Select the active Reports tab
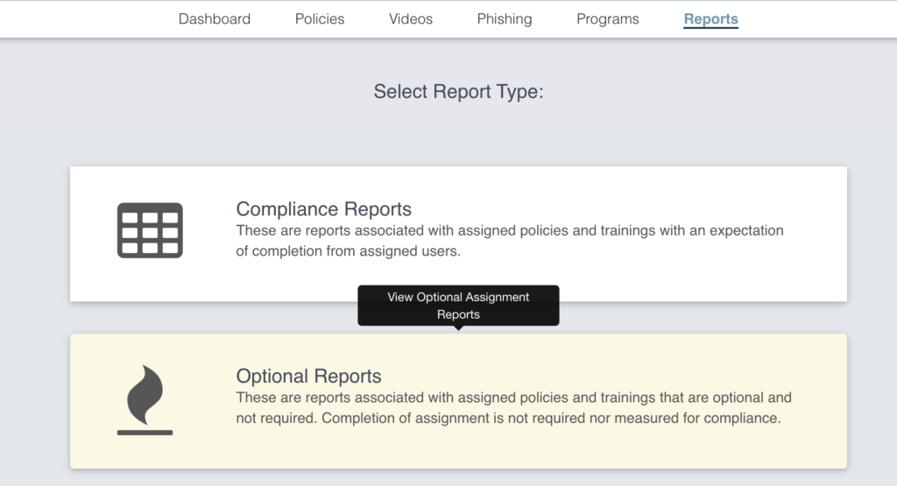 (x=711, y=19)
